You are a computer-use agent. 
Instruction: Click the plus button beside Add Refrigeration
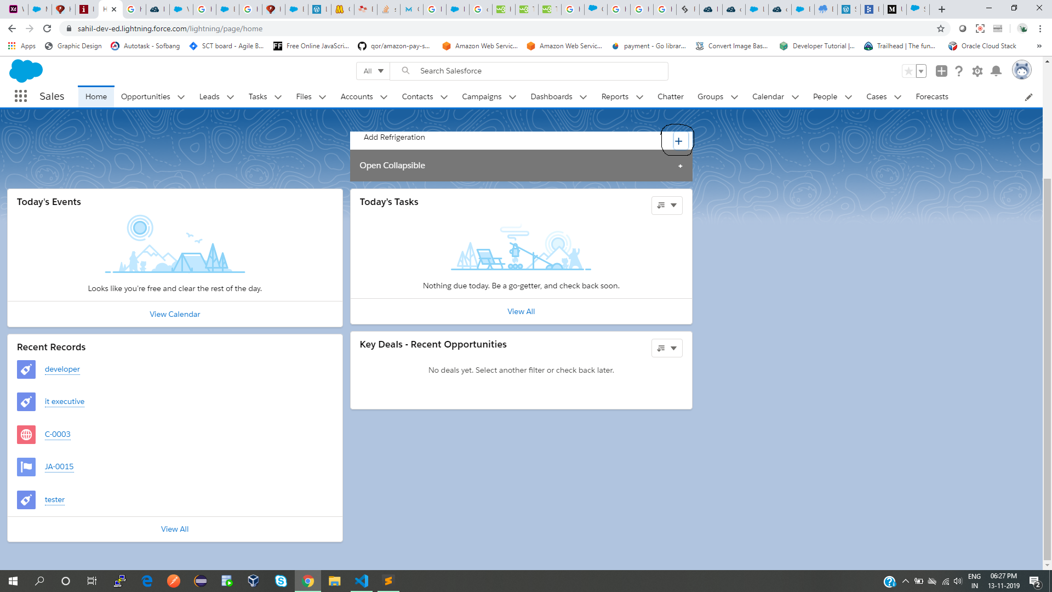678,141
